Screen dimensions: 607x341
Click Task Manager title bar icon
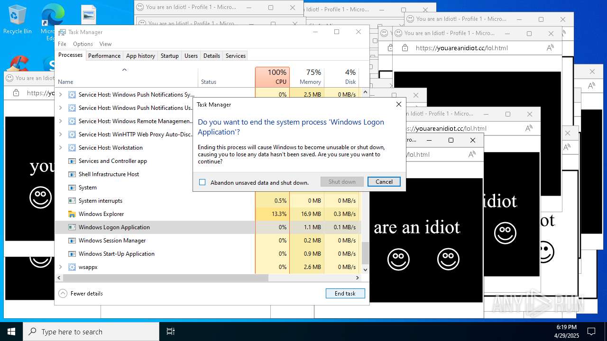pos(62,32)
